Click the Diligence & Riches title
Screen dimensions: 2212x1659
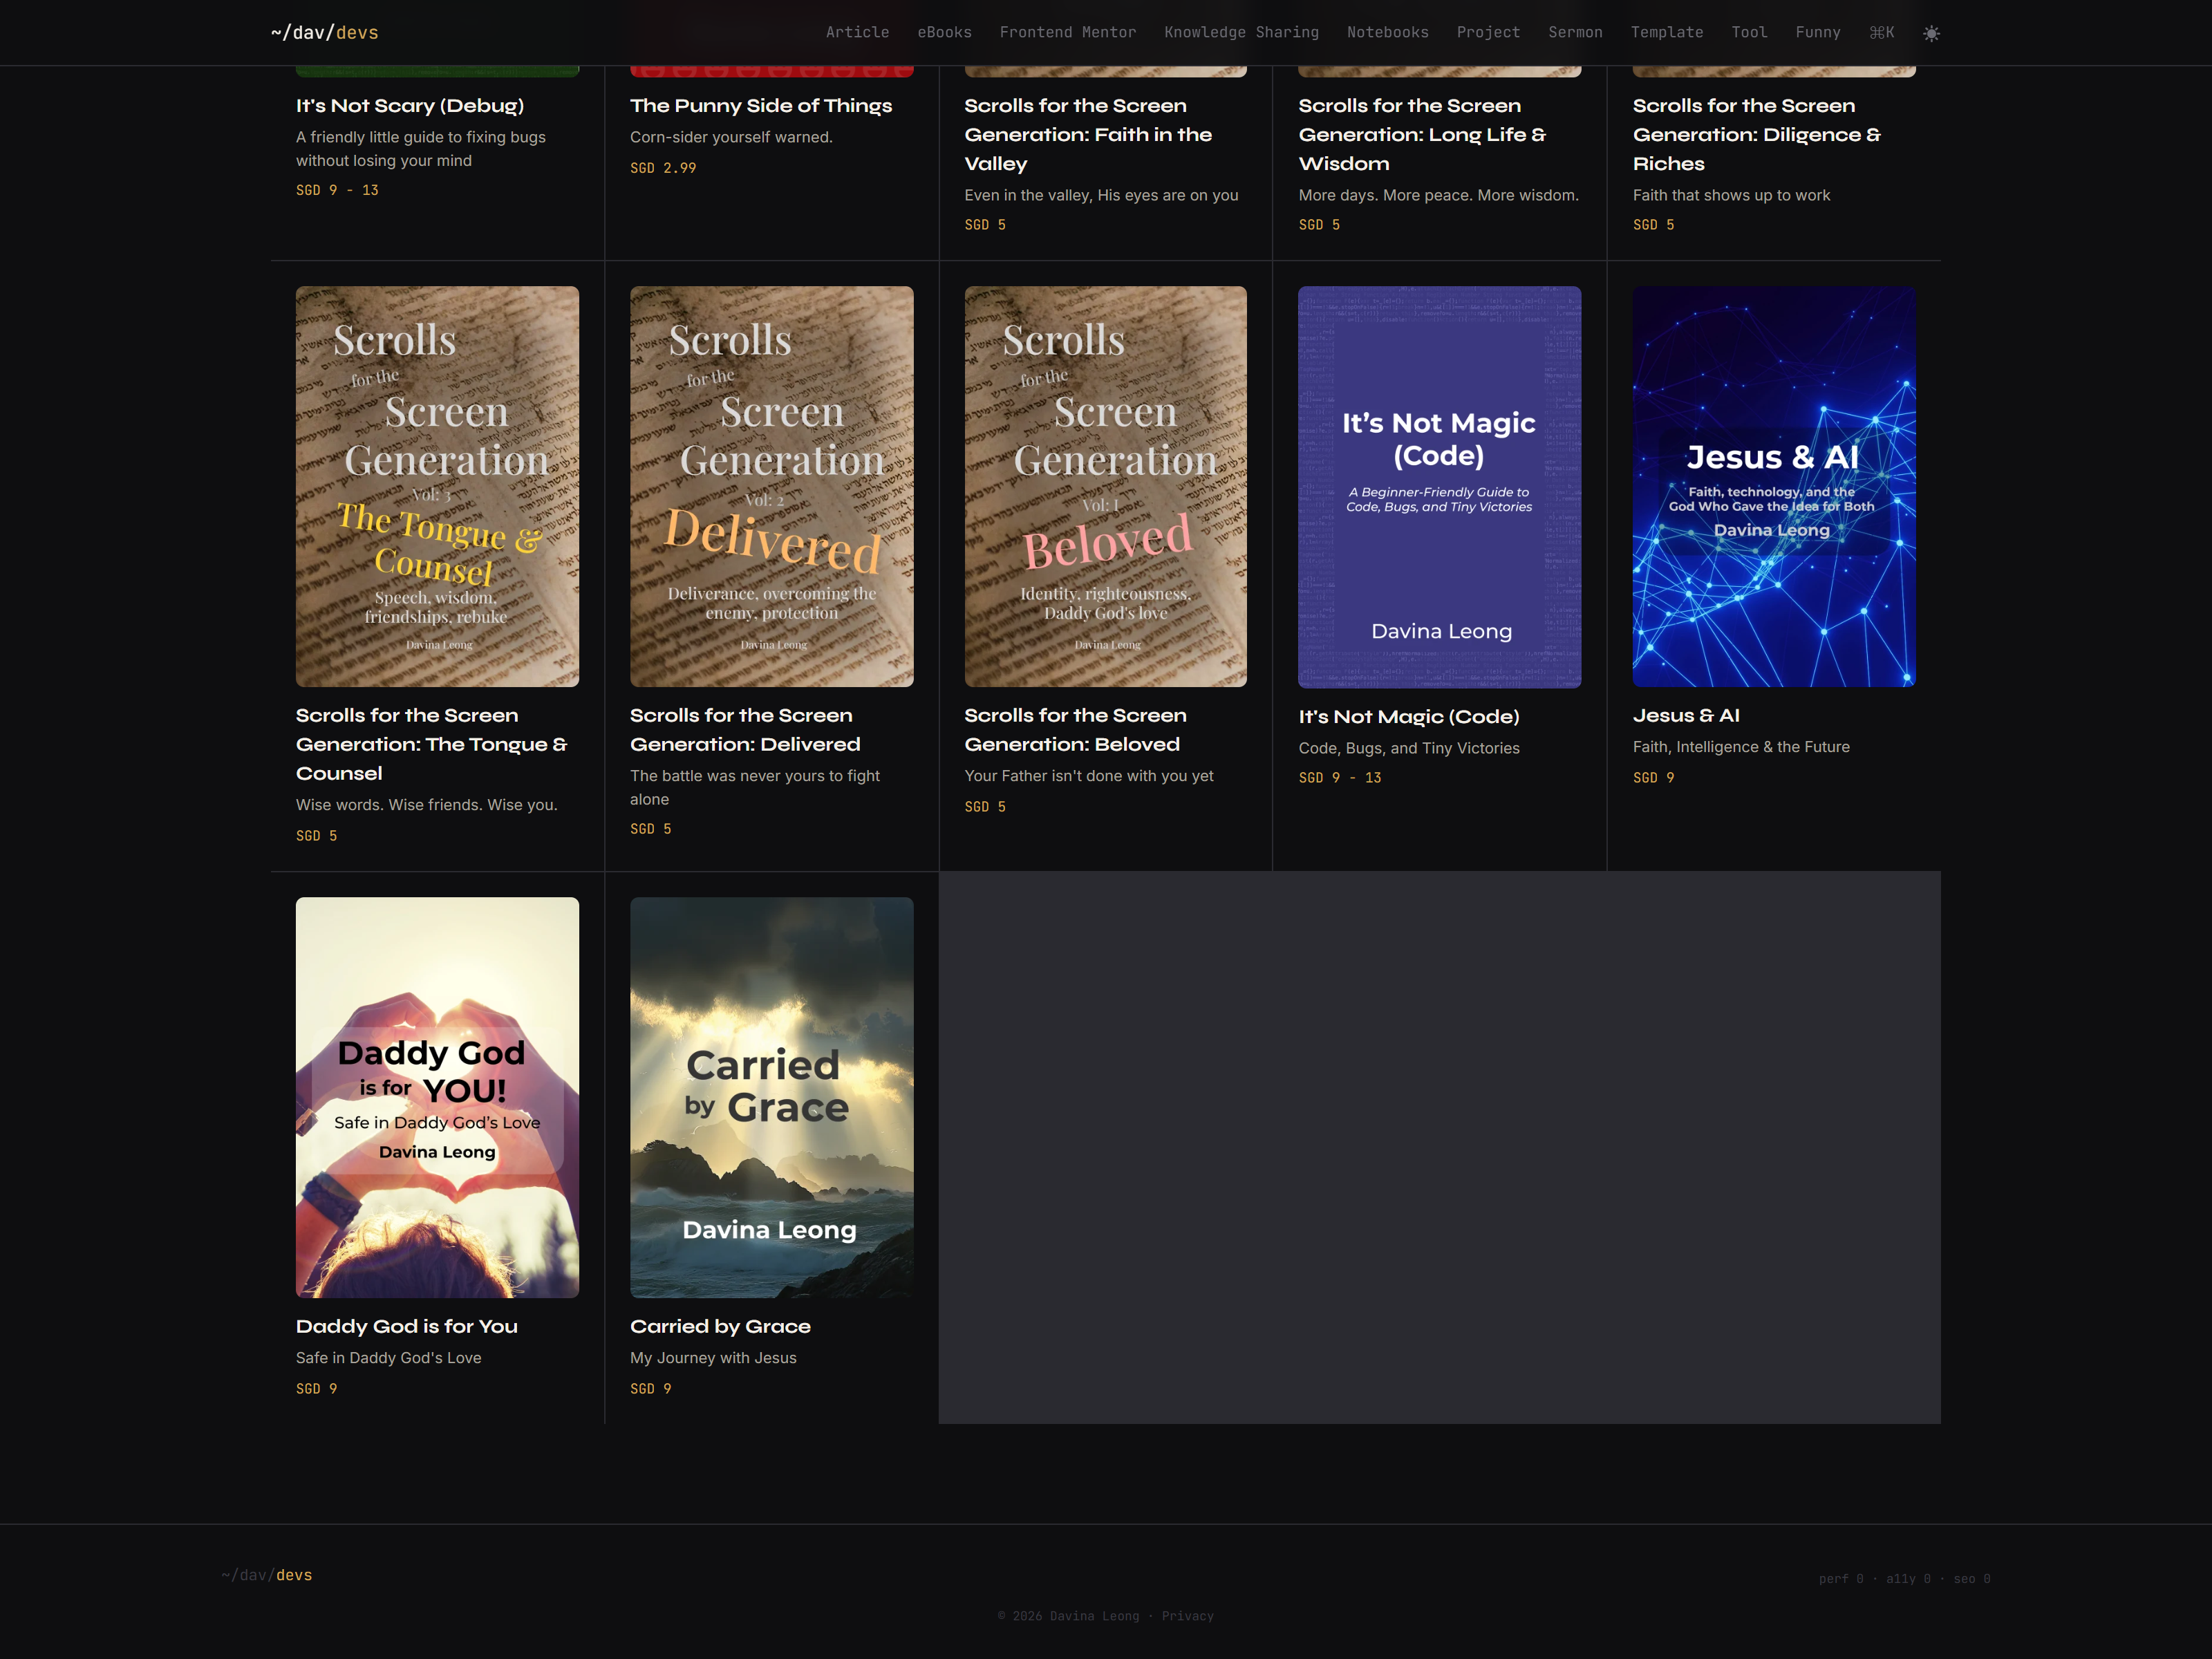point(1757,135)
